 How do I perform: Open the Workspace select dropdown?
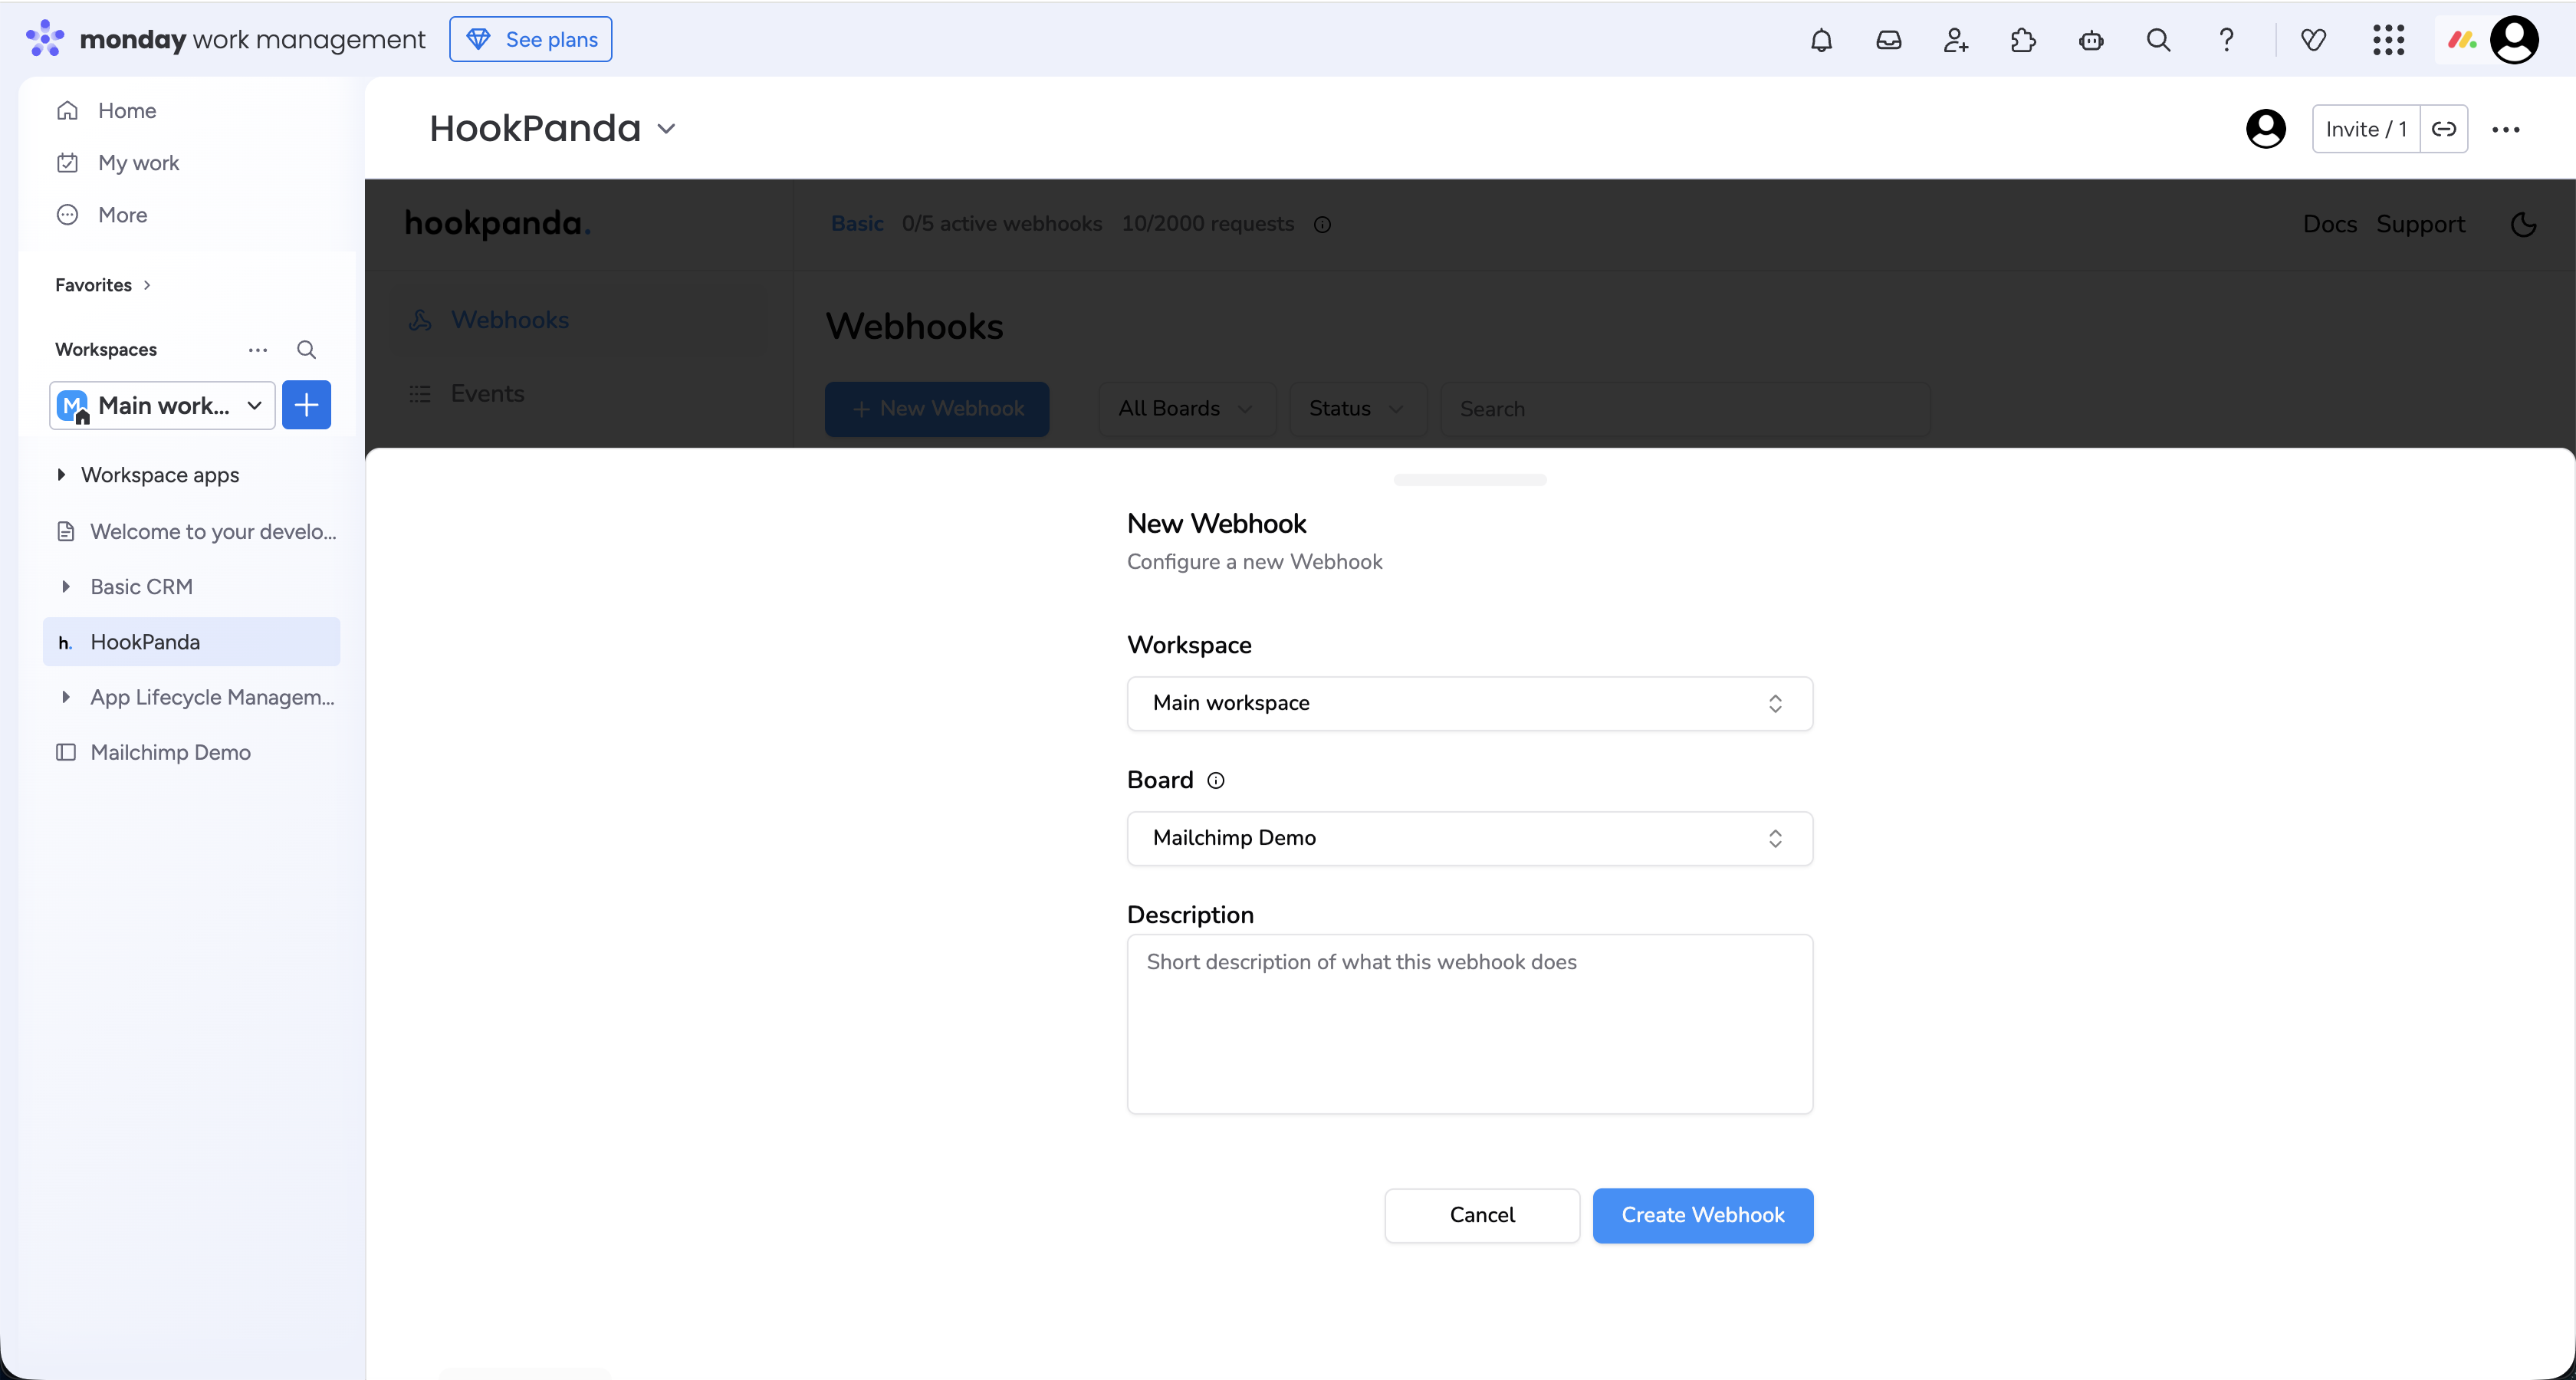point(1469,703)
